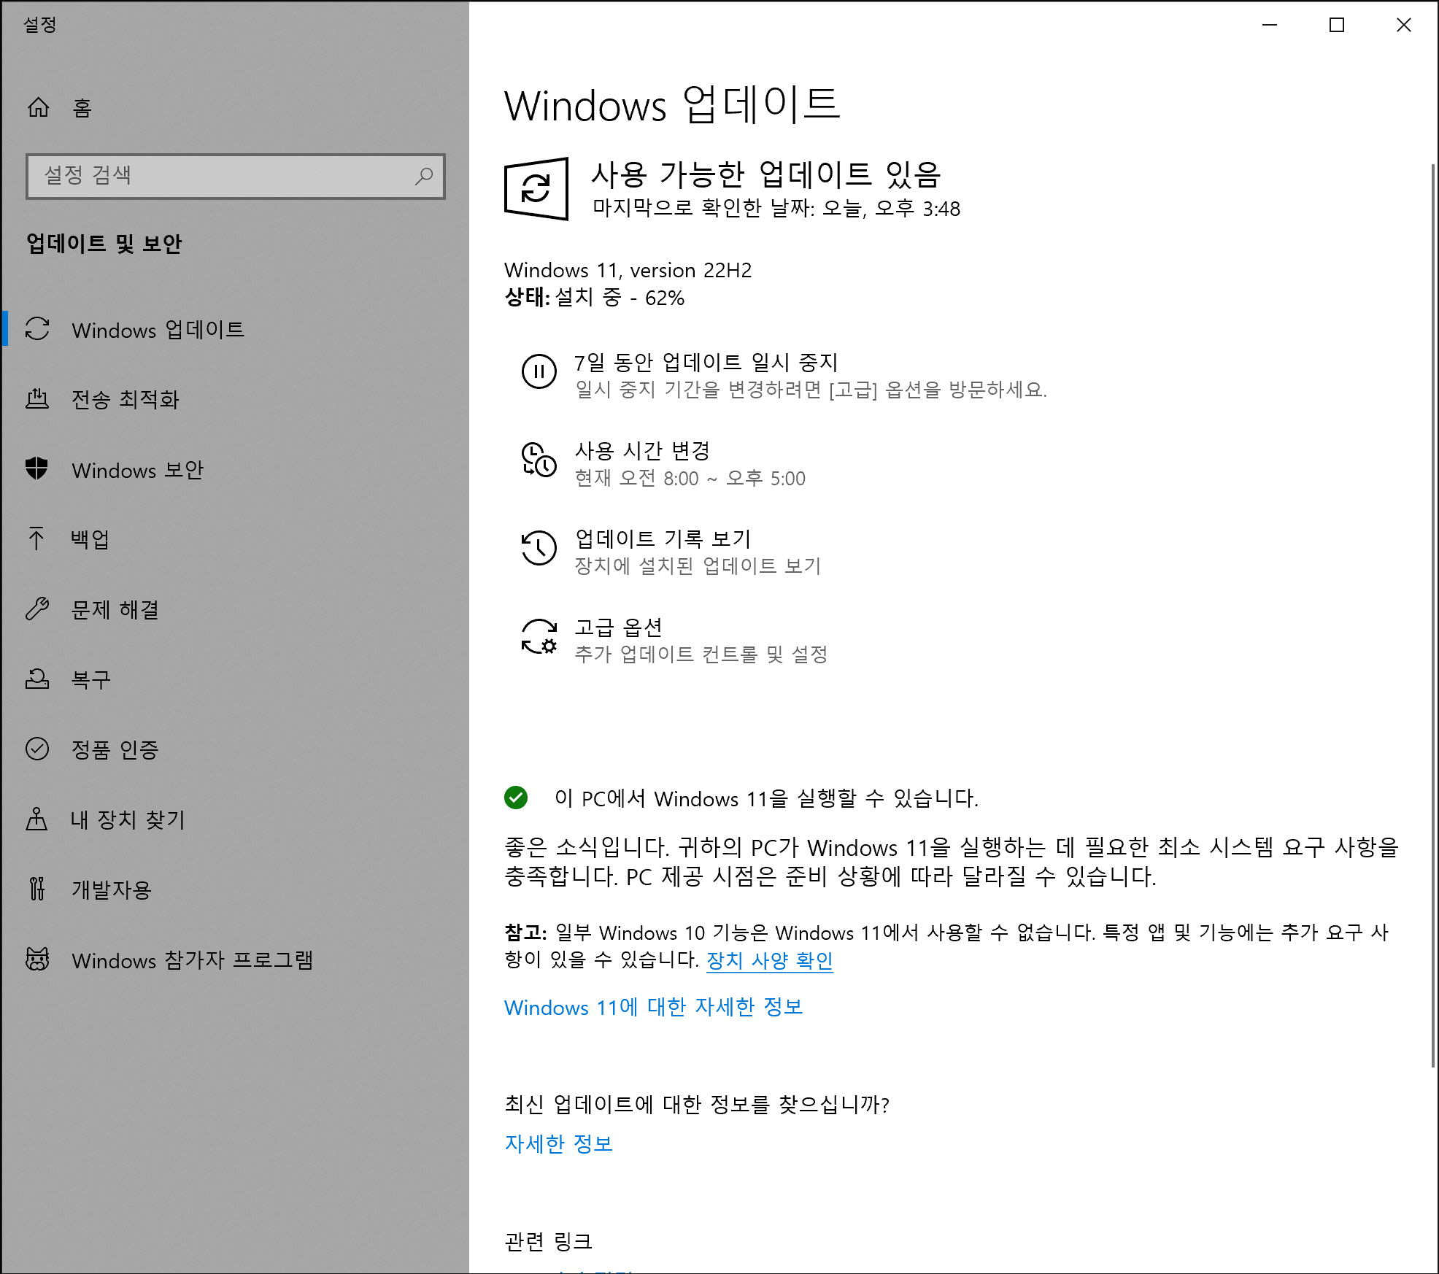This screenshot has height=1274, width=1439.
Task: Click the large update status refresh icon
Action: pyautogui.click(x=536, y=189)
